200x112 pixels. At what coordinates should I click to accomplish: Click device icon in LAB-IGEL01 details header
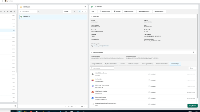(92, 7)
